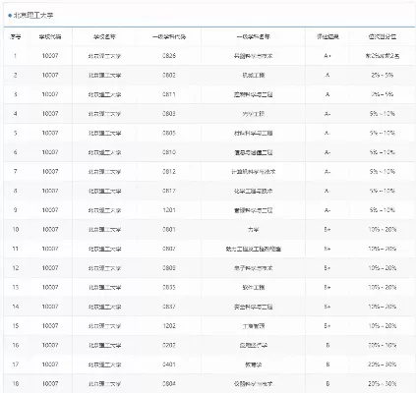
Task: Select discipline code 0202 cell
Action: click(169, 345)
